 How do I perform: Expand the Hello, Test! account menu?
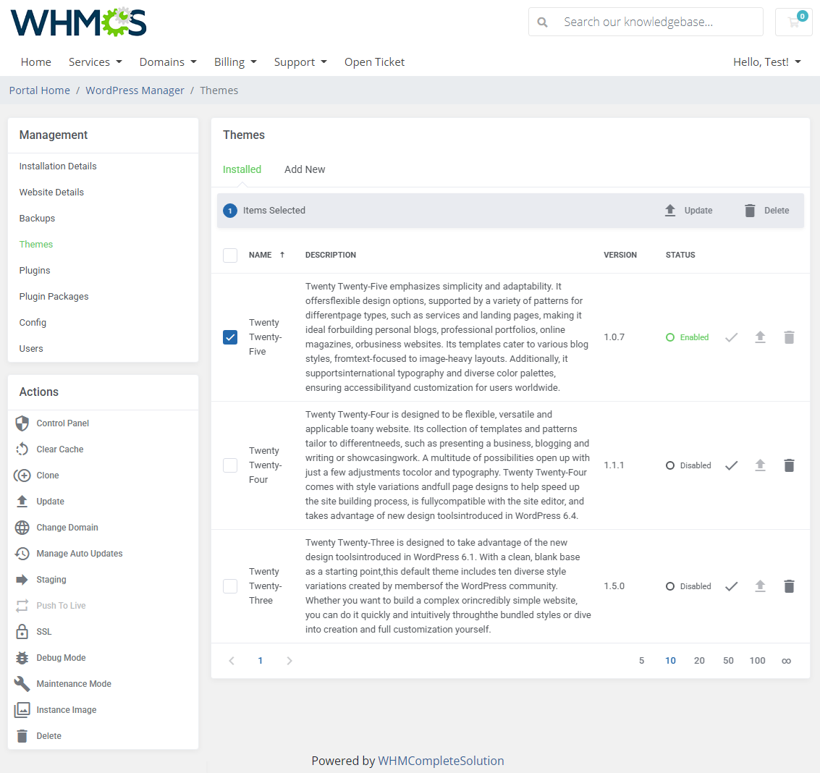click(766, 62)
